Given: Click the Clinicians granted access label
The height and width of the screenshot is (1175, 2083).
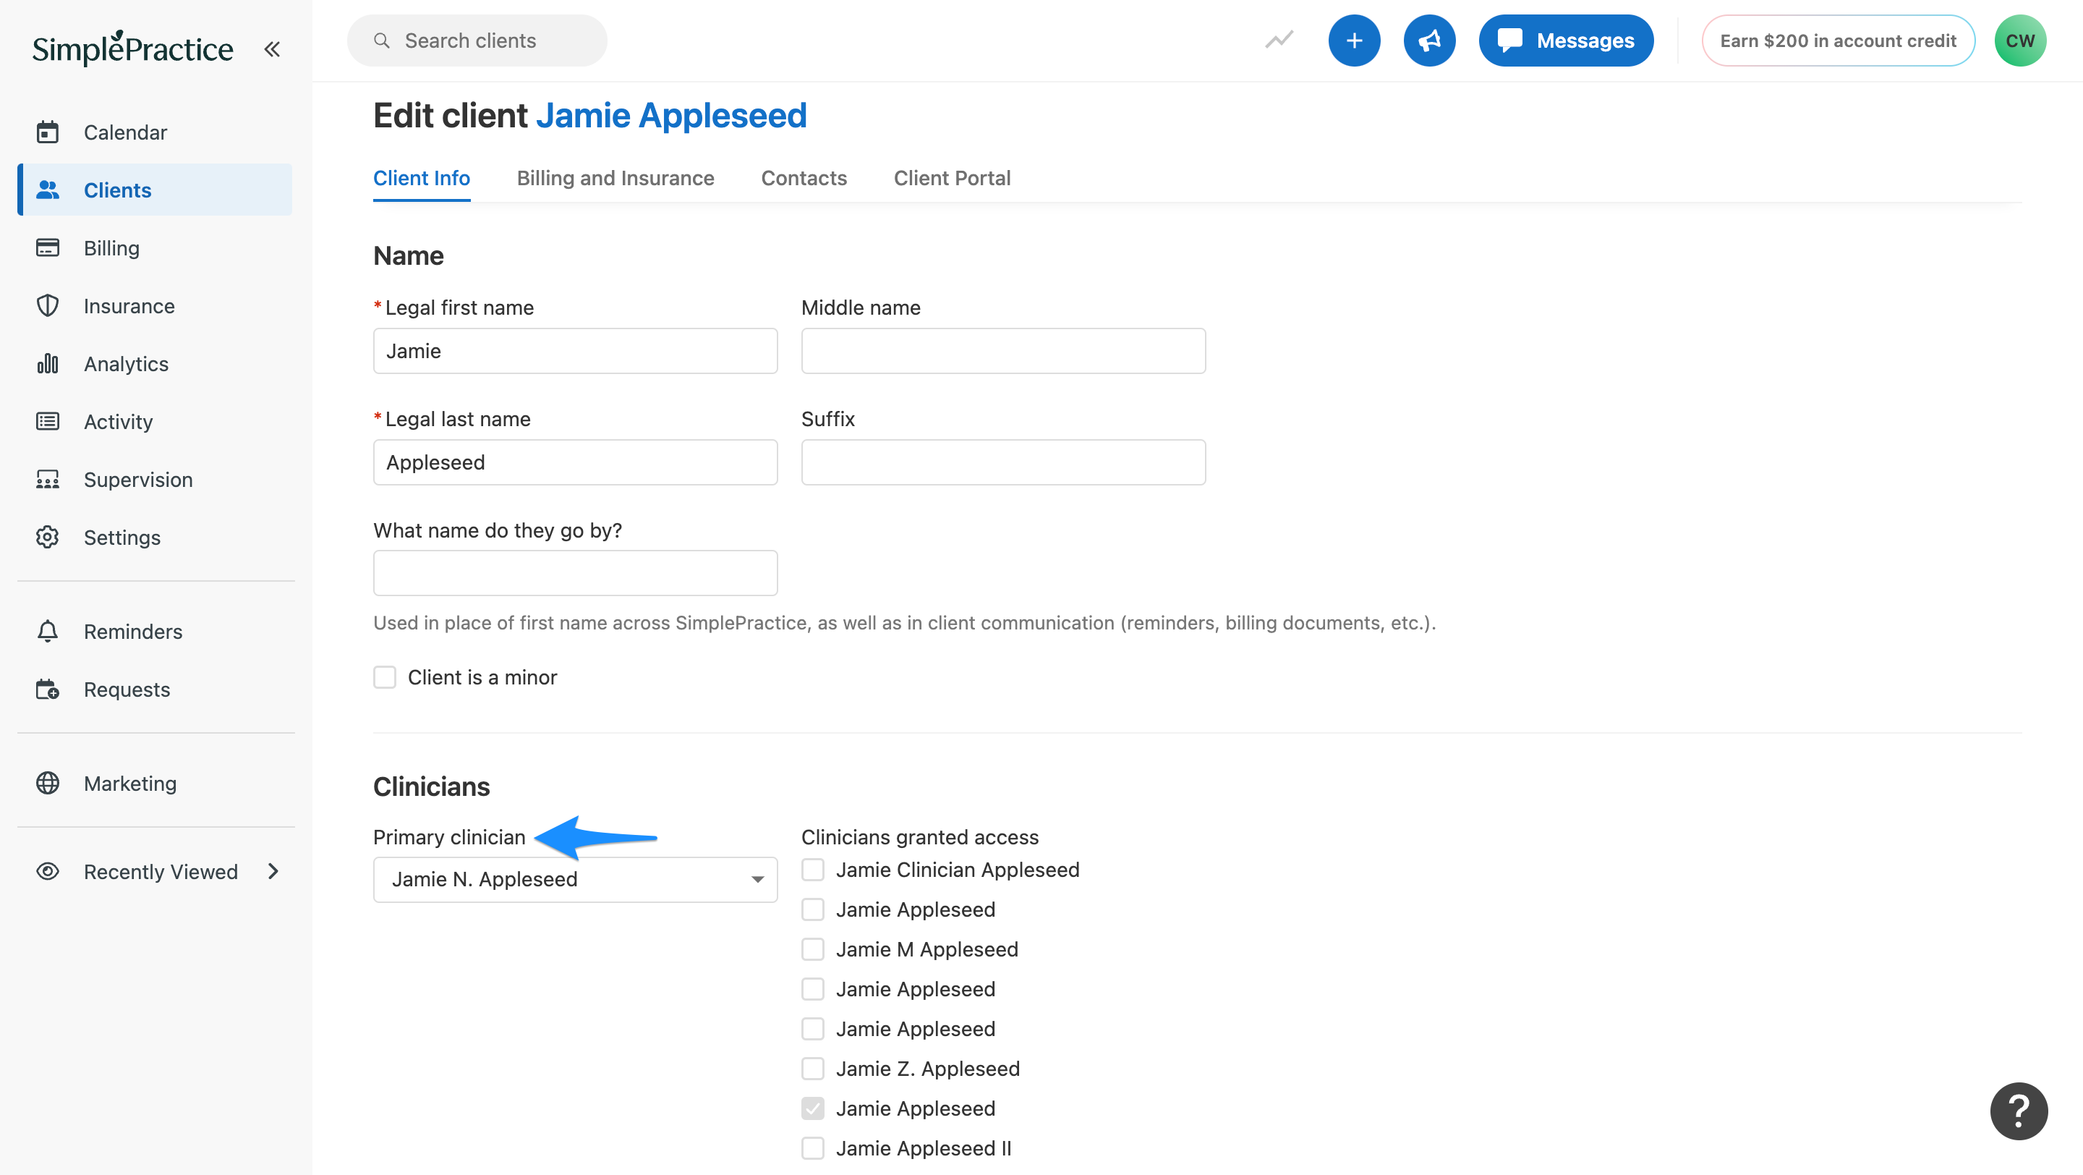Looking at the screenshot, I should click(x=919, y=837).
